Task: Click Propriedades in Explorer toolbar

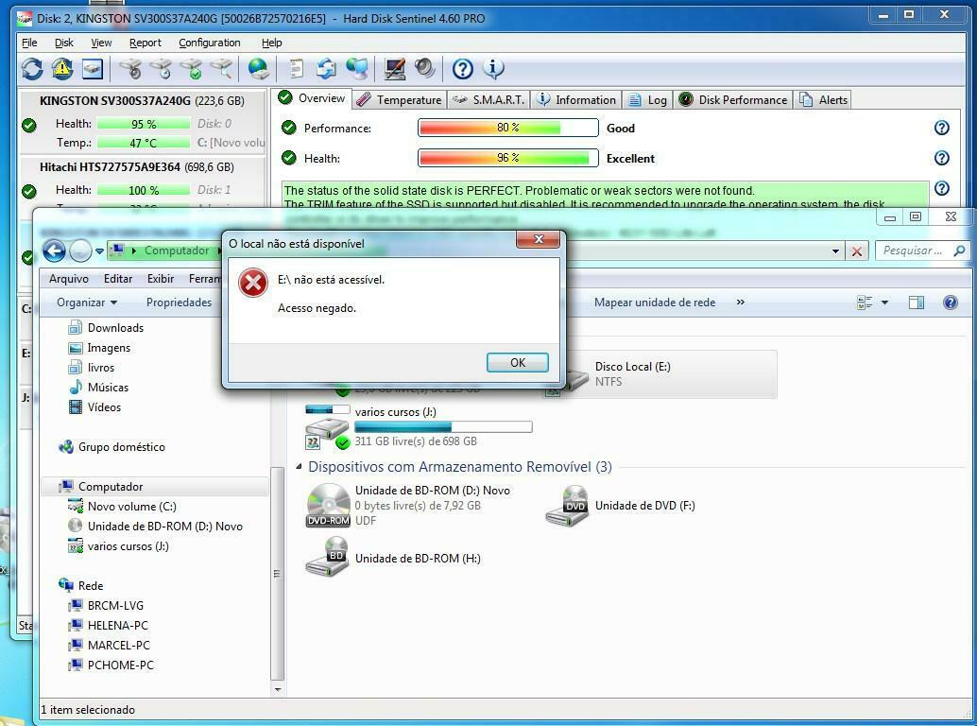Action: coord(179,302)
